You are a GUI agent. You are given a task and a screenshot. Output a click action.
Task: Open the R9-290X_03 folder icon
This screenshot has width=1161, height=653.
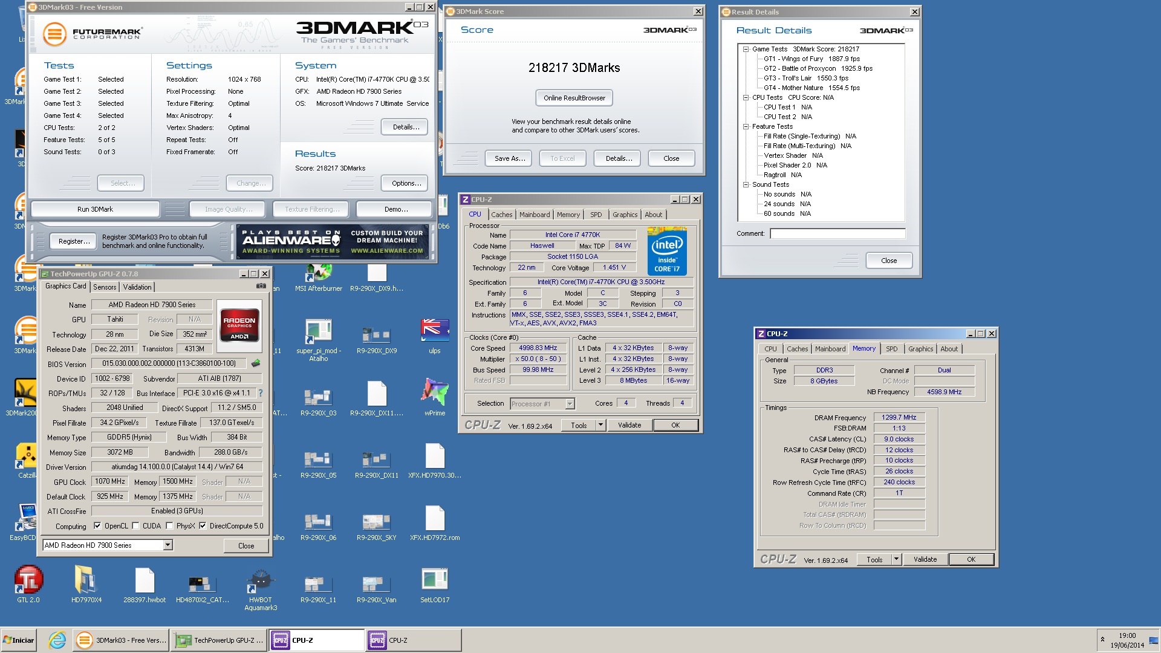[318, 401]
